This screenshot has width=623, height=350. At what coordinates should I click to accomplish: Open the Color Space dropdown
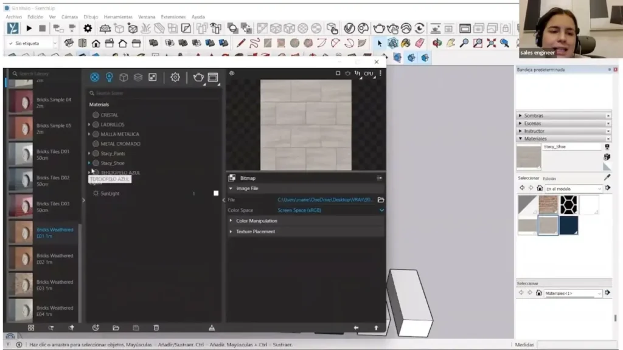click(381, 210)
